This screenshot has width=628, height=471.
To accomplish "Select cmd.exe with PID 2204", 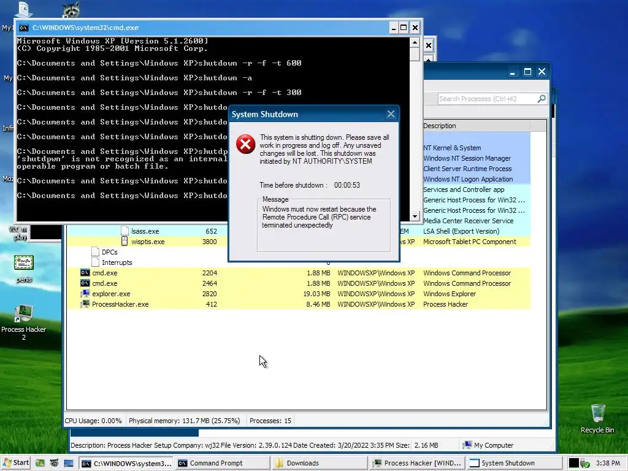I will (299, 273).
